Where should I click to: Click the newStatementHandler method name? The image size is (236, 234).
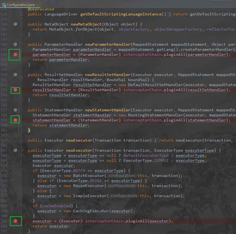[x=108, y=110]
